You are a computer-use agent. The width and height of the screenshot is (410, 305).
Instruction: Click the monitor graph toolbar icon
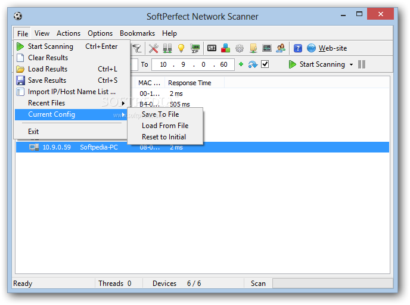click(x=267, y=48)
